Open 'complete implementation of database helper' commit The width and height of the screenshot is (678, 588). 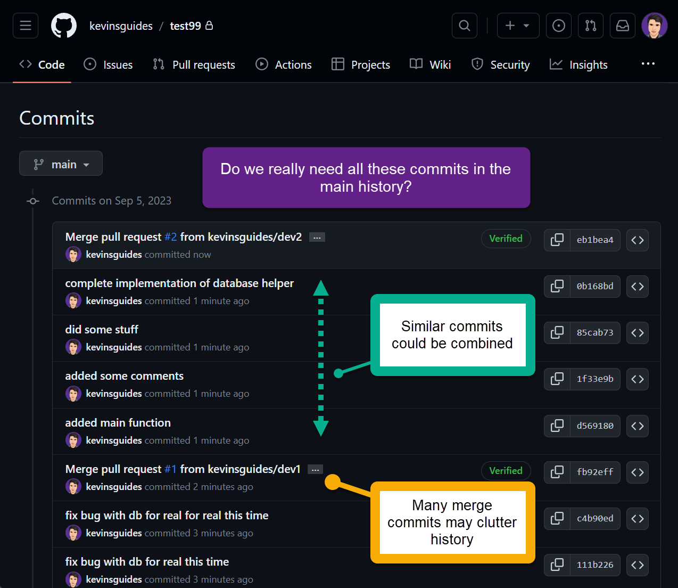pos(179,283)
